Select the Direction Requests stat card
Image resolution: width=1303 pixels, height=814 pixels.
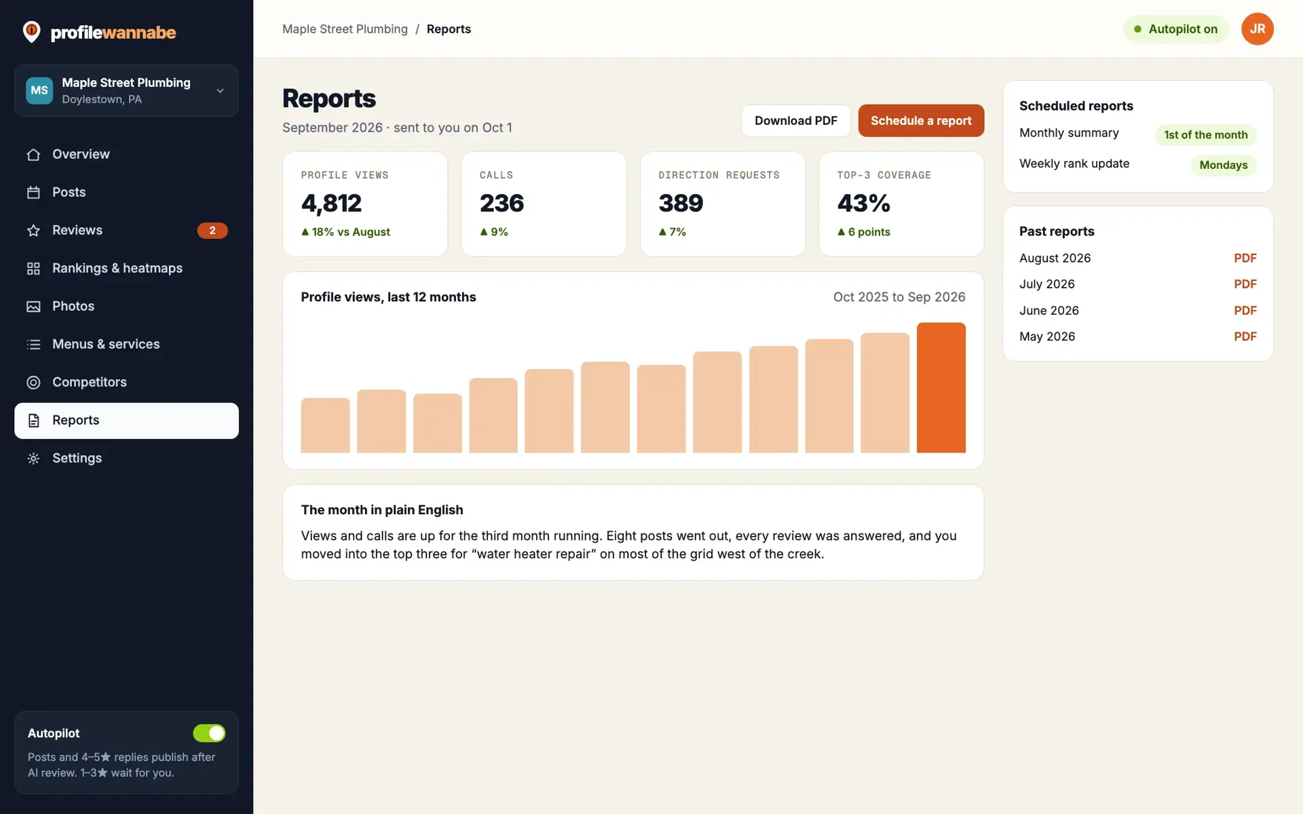(723, 204)
